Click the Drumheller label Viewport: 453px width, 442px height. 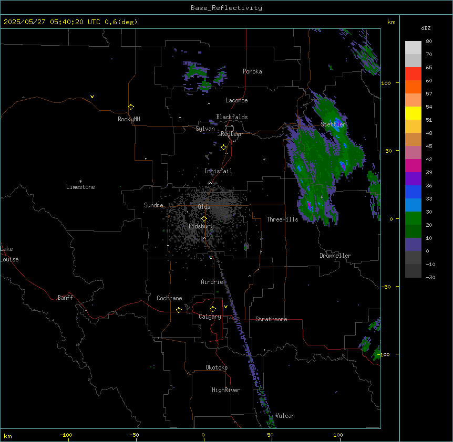pyautogui.click(x=335, y=256)
